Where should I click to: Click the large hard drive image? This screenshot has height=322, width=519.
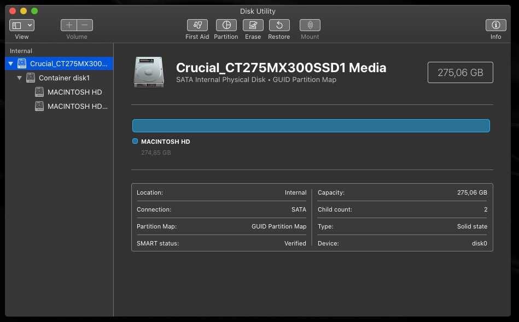(149, 73)
